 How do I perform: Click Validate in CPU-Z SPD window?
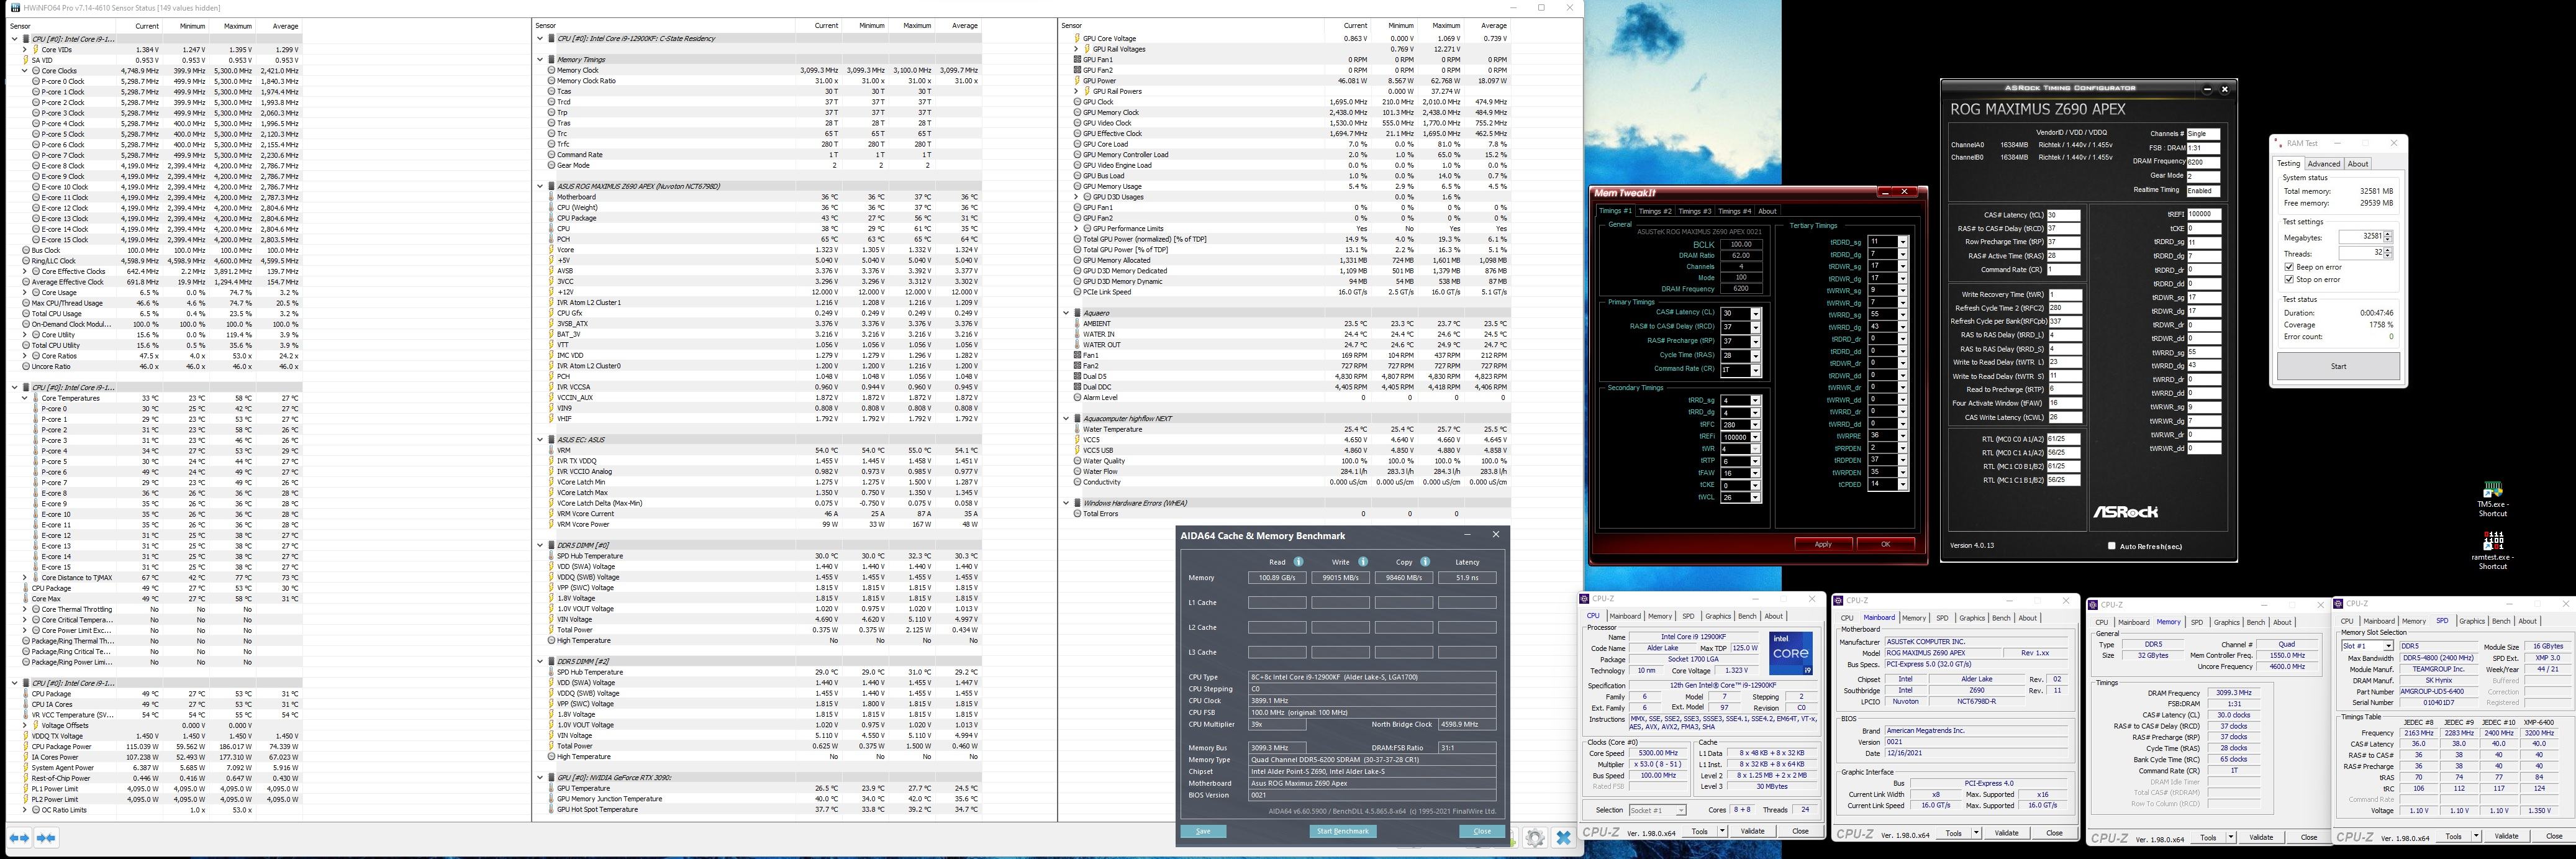2506,836
